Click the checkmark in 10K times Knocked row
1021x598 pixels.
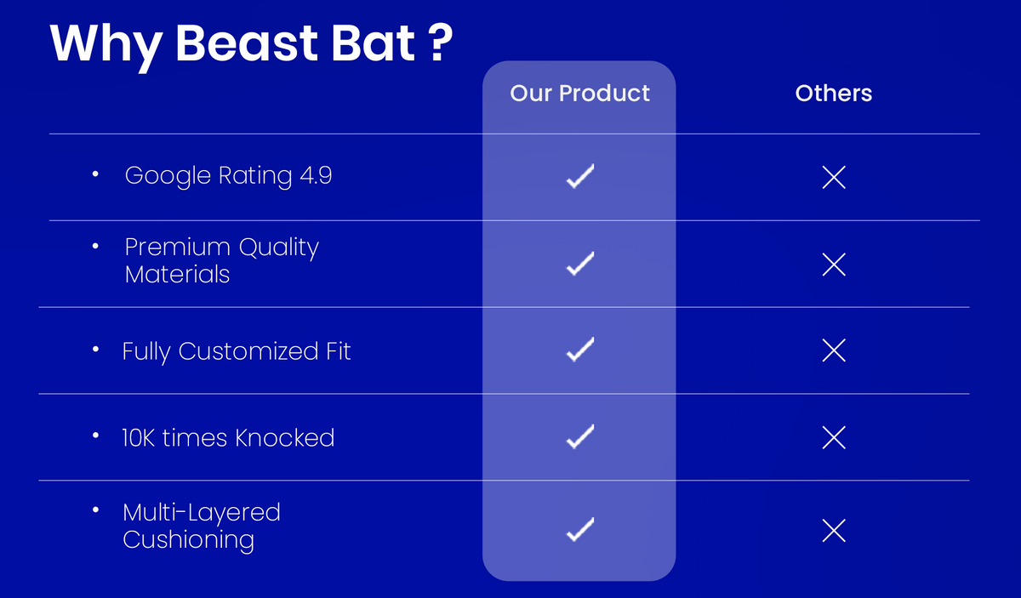[579, 437]
